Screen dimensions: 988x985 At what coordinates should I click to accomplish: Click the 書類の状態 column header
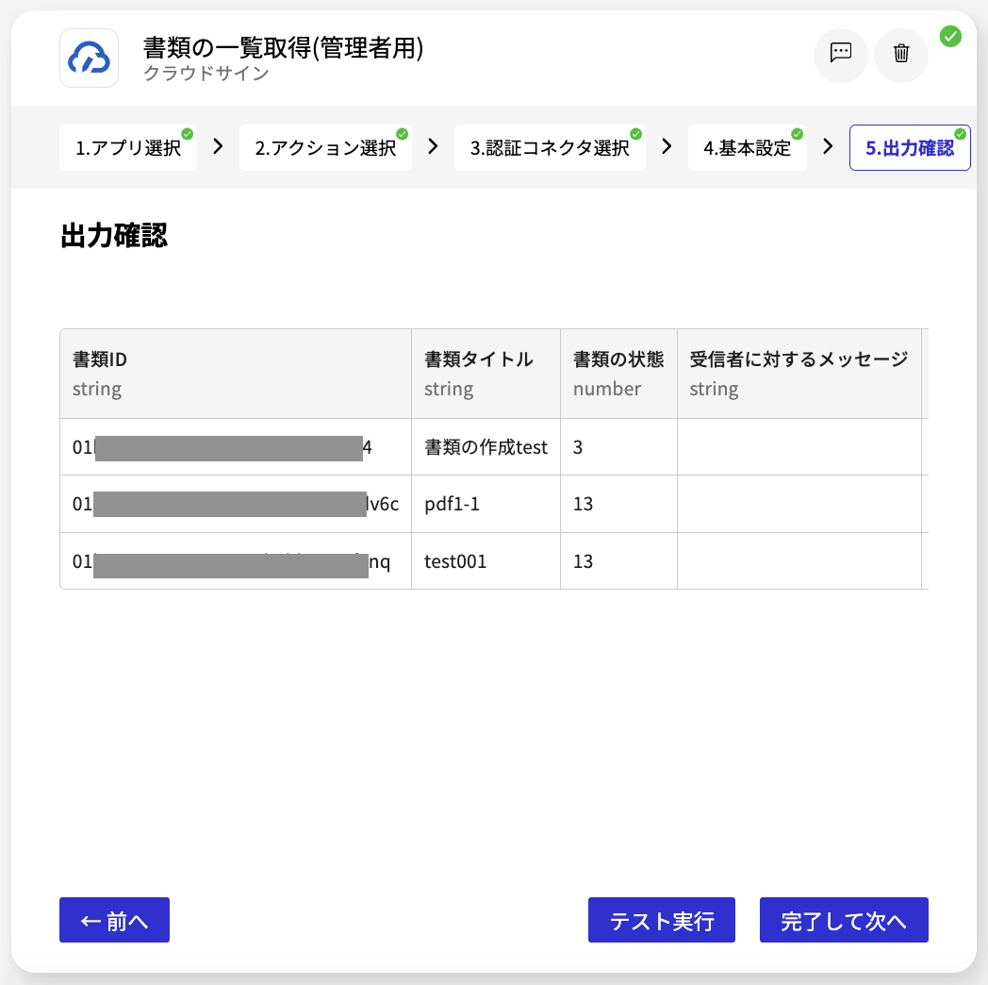click(618, 374)
